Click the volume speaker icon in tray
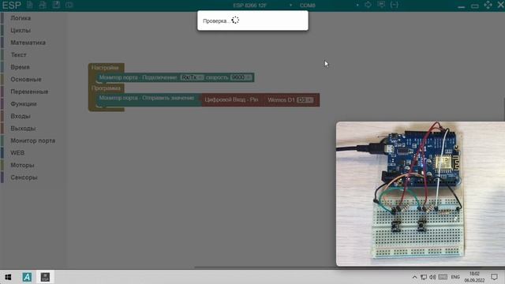The height and width of the screenshot is (284, 505). [432, 277]
